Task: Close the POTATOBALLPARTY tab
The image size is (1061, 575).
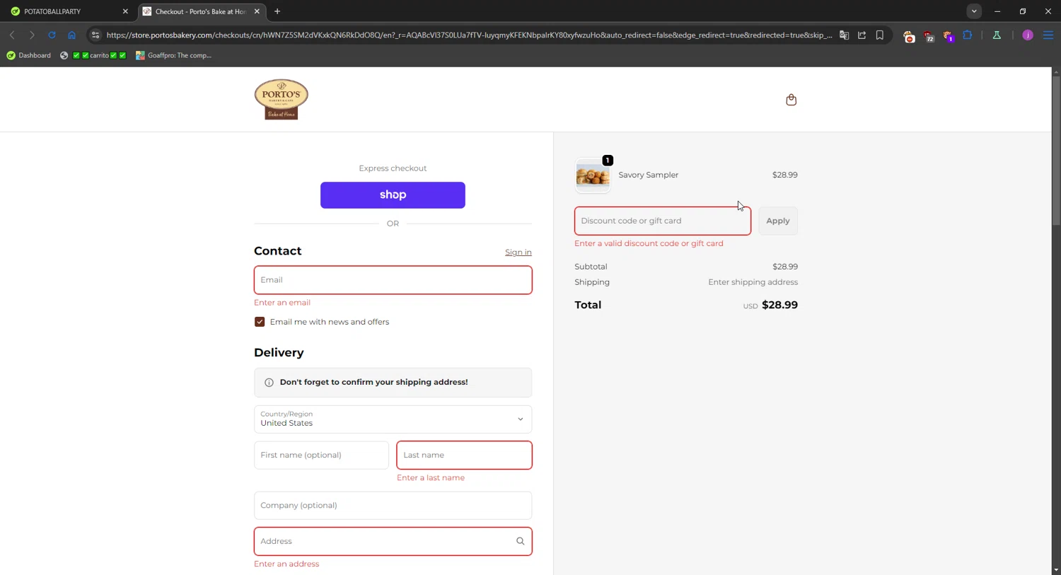Action: (x=125, y=11)
